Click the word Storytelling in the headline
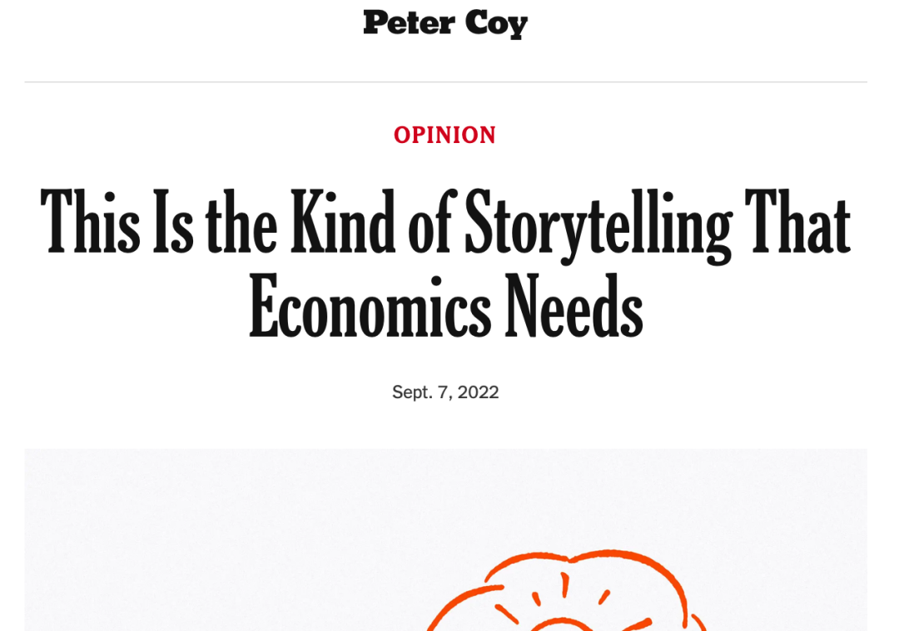This screenshot has height=631, width=899. tap(598, 225)
